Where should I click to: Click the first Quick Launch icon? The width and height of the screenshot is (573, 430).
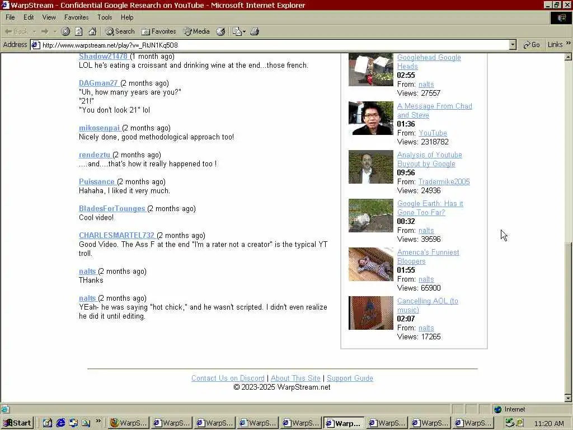pyautogui.click(x=48, y=423)
